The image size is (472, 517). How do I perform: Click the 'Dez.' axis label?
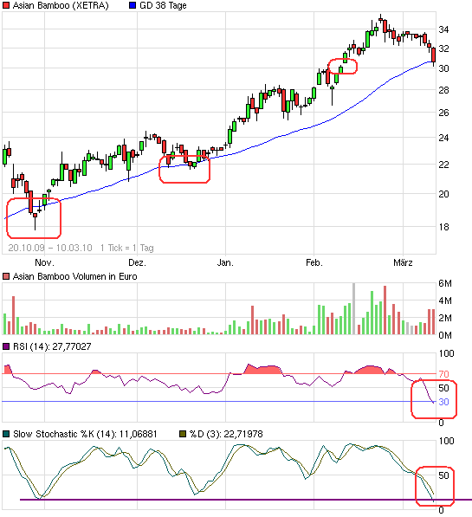(x=137, y=262)
